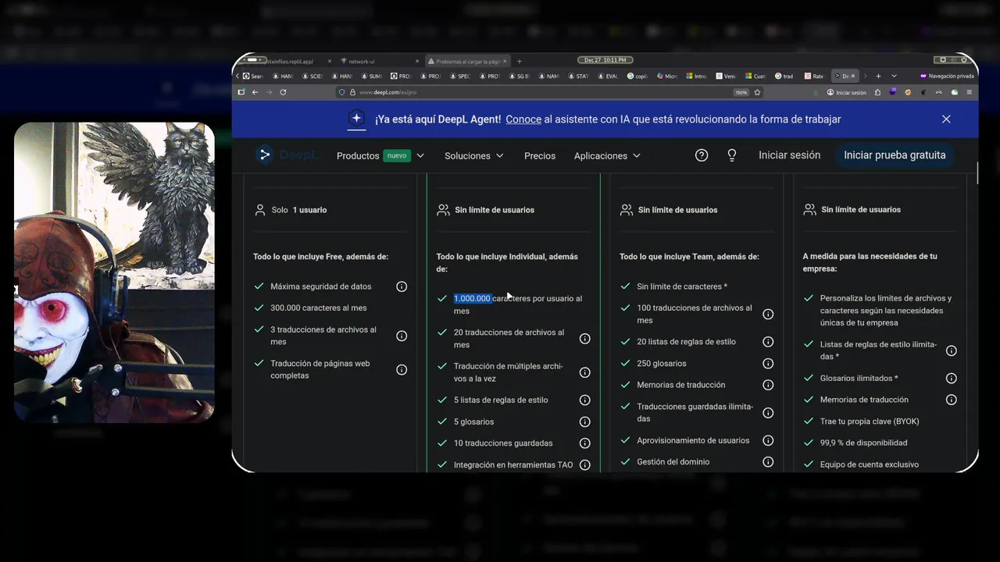Show info for Team Memorias de traducción
The width and height of the screenshot is (1000, 562).
coord(768,385)
